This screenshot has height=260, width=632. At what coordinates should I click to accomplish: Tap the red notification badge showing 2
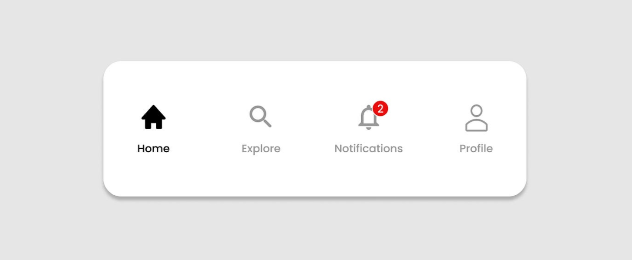380,109
